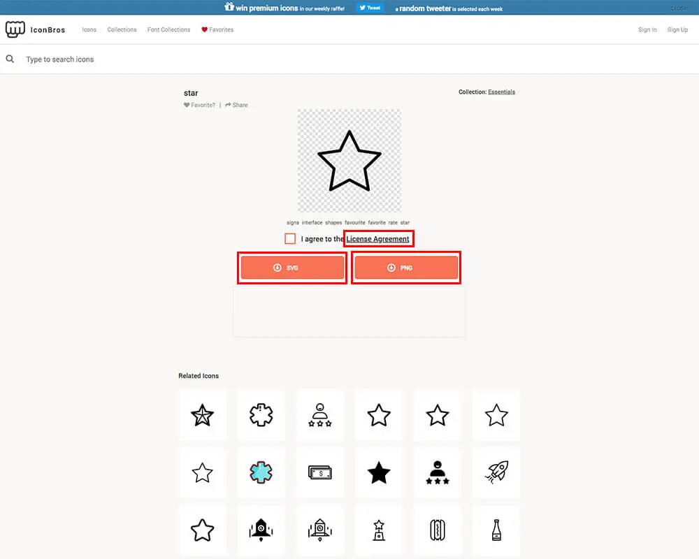Open the tilted rocket related icon

496,472
